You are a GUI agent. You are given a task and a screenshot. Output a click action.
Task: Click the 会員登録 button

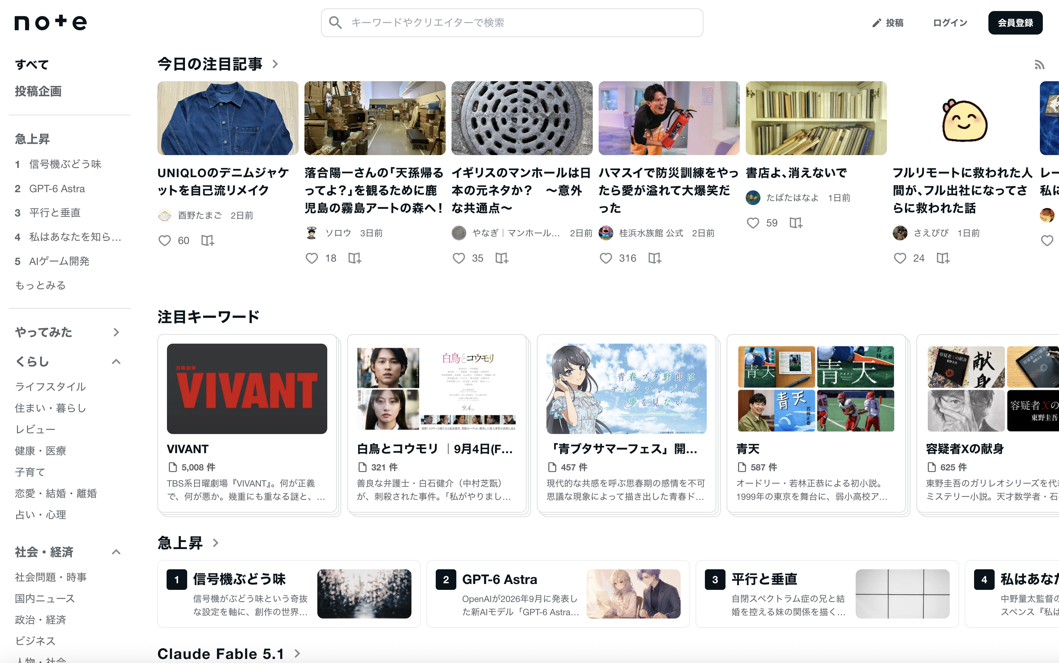1015,23
